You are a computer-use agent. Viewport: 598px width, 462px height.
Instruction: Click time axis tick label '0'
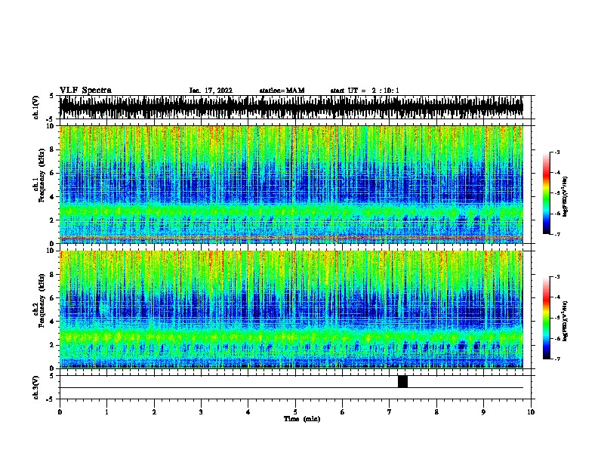coord(60,412)
